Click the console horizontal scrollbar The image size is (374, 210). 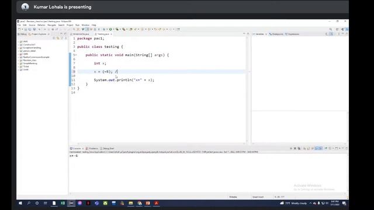[x=207, y=193]
